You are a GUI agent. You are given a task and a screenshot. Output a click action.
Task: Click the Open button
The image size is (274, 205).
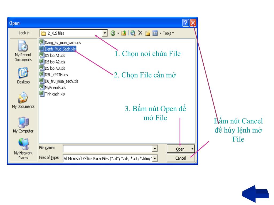pos(178,149)
